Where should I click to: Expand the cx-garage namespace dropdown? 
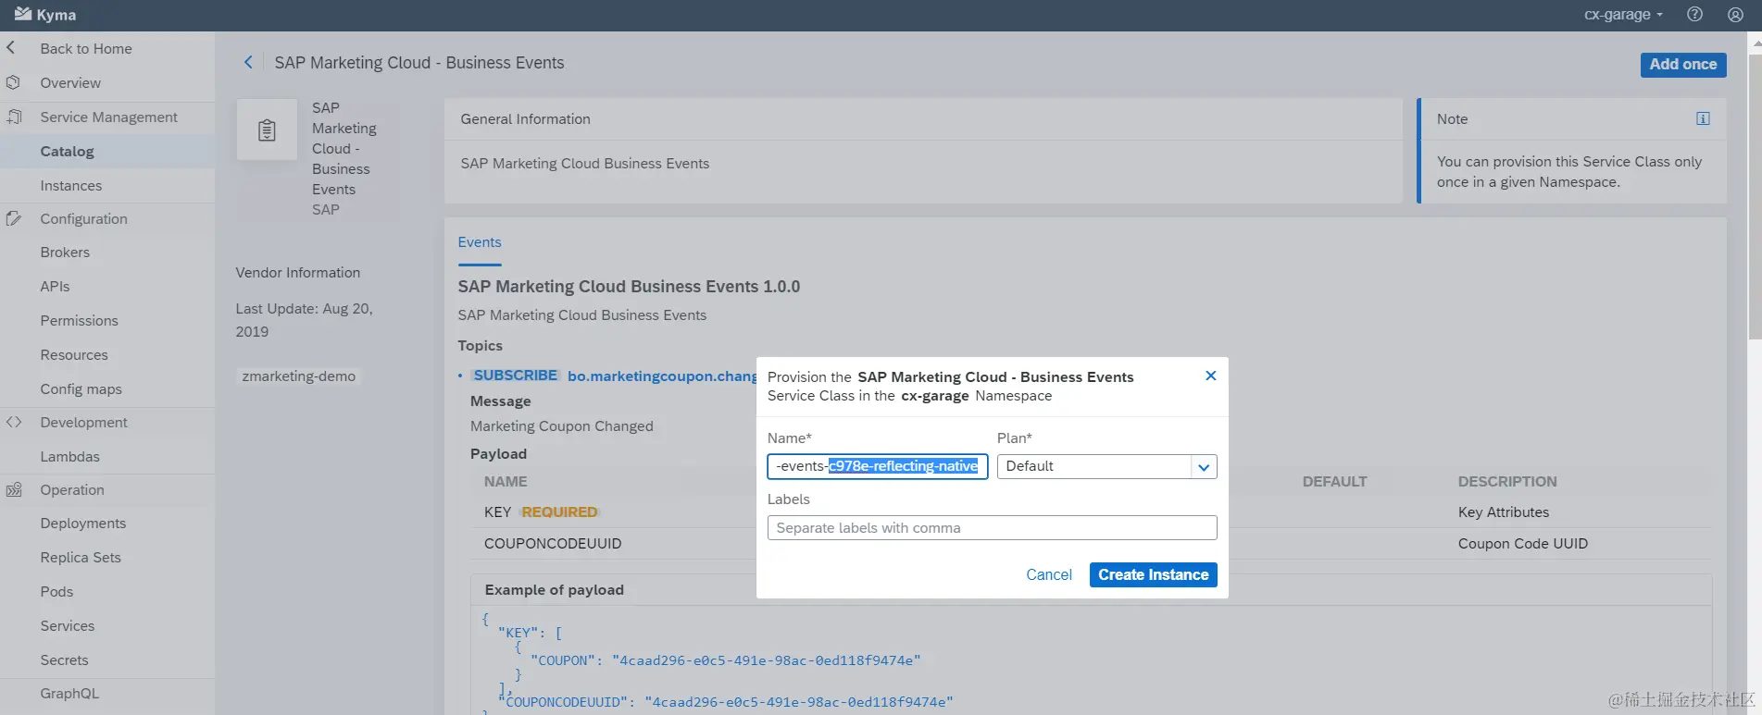[x=1623, y=14]
